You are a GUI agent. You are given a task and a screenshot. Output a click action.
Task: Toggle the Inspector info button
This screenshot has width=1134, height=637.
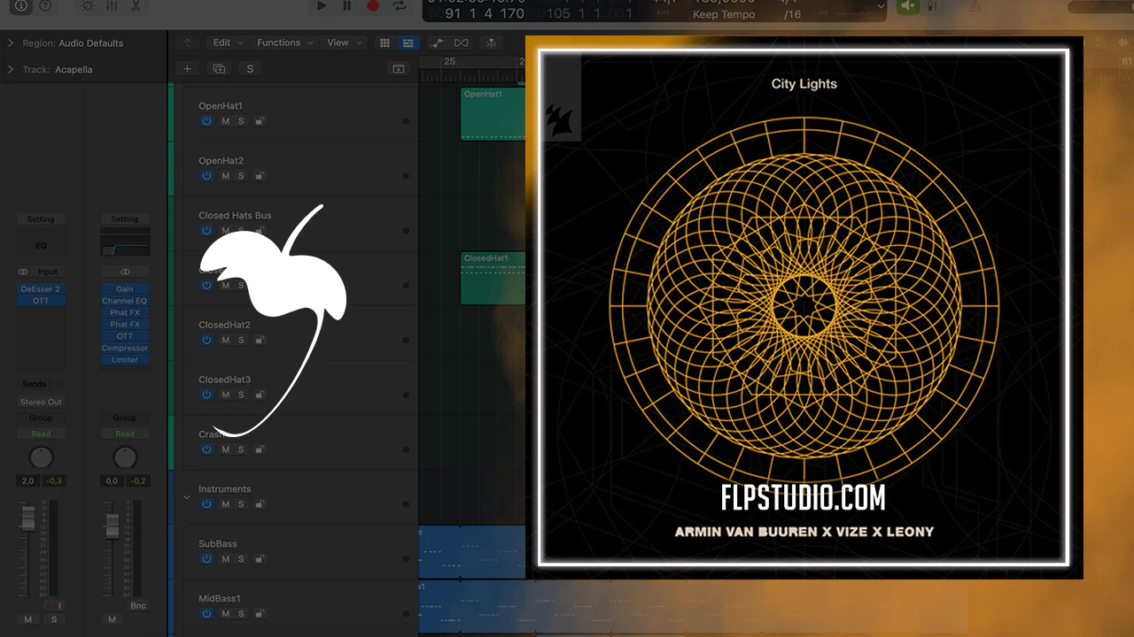pos(21,5)
